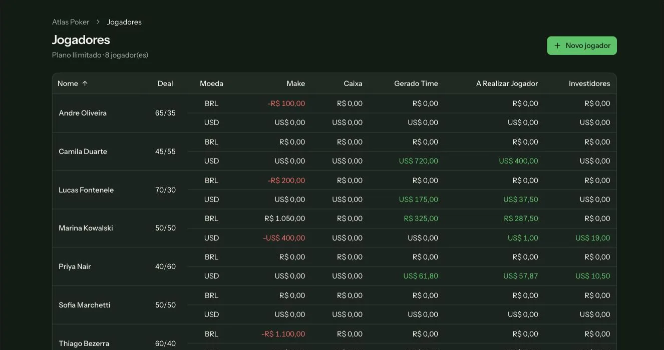Click Sofia Marchetti's 50/50 deal value

tap(165, 305)
